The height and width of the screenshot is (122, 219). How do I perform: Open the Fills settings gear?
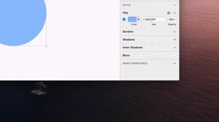pos(169,13)
